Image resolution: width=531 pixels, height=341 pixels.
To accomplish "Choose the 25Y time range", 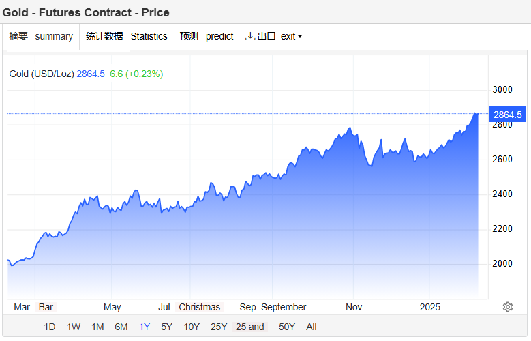I will pyautogui.click(x=219, y=327).
